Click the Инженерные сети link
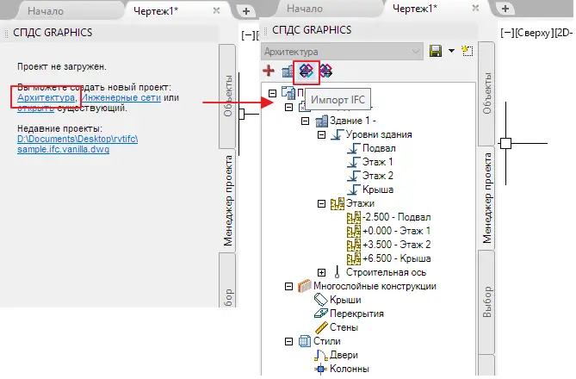The image size is (576, 379). tap(121, 98)
